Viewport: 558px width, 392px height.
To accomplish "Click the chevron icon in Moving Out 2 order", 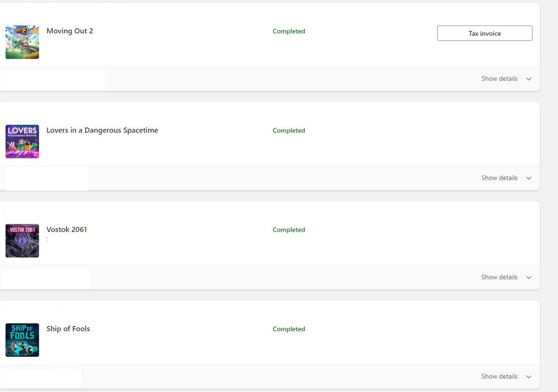I will pos(529,79).
